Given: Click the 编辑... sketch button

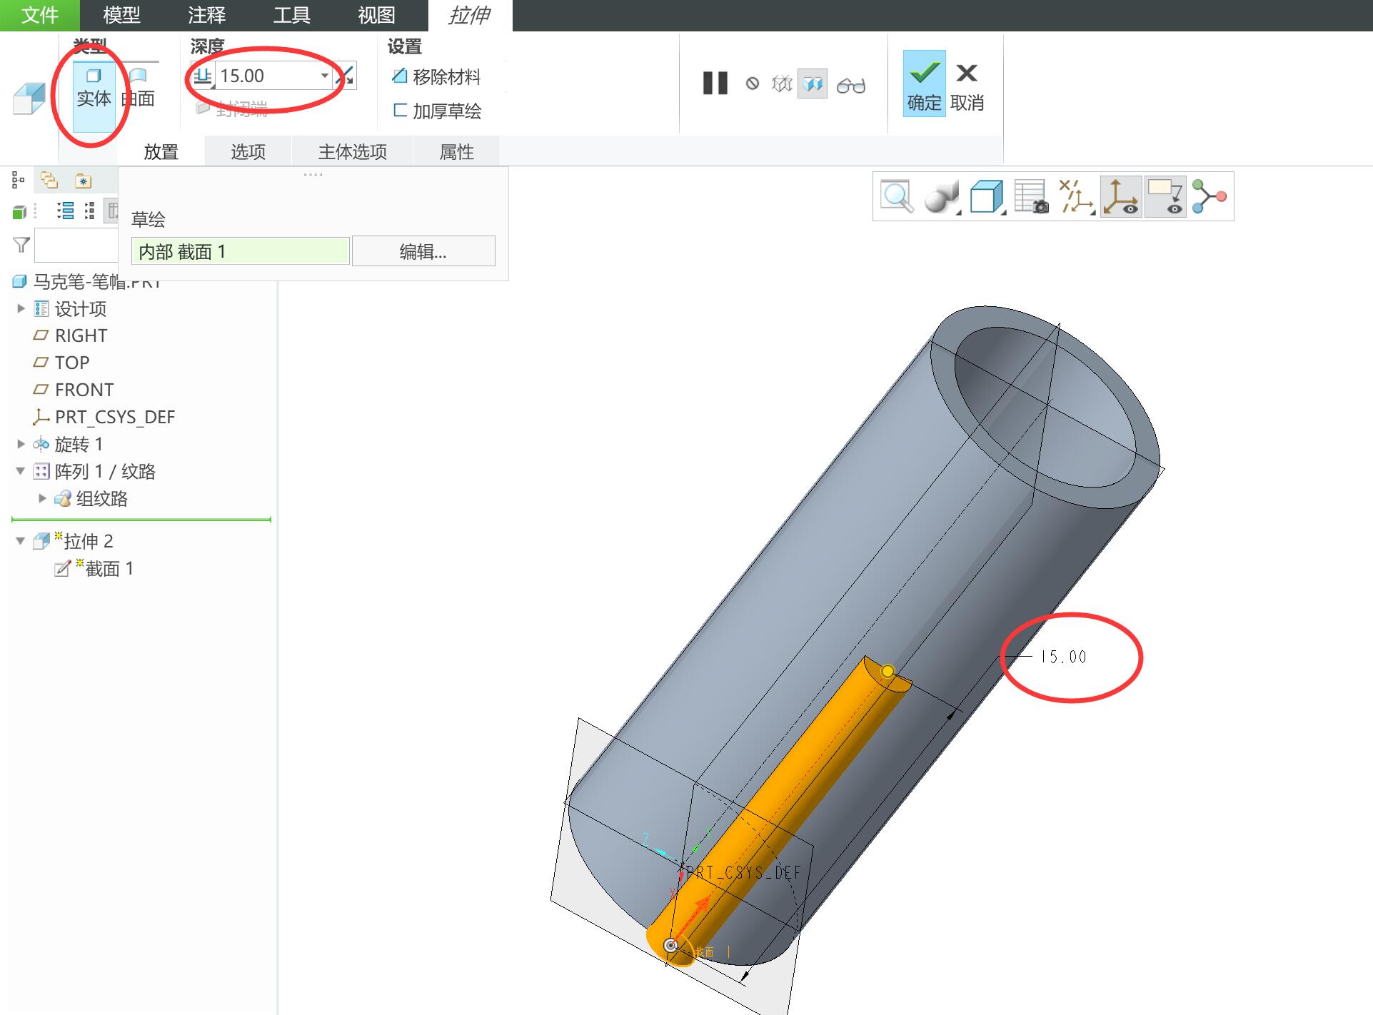Looking at the screenshot, I should click(423, 251).
